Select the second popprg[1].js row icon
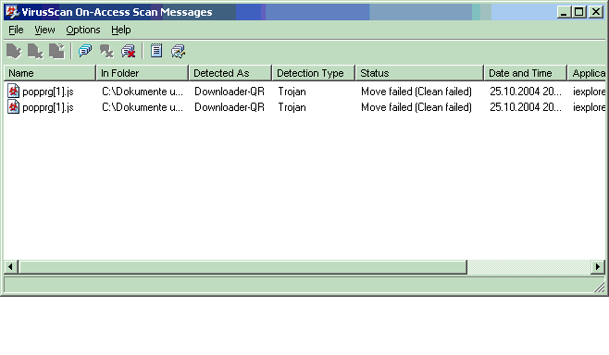This screenshot has height=355, width=609. (x=14, y=106)
